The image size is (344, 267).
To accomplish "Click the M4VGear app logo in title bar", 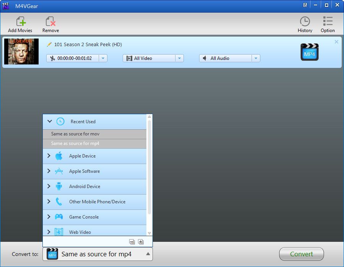I will pyautogui.click(x=6, y=6).
